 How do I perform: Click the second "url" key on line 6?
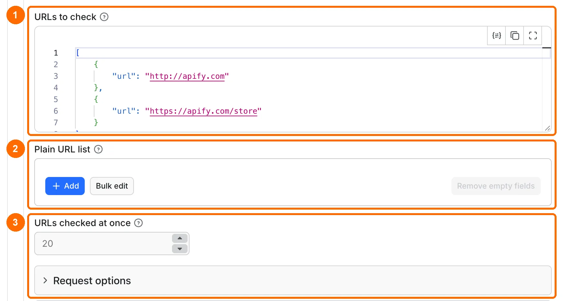click(124, 111)
